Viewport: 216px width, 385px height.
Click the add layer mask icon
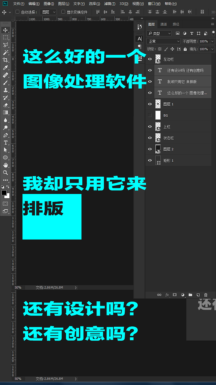click(x=175, y=295)
